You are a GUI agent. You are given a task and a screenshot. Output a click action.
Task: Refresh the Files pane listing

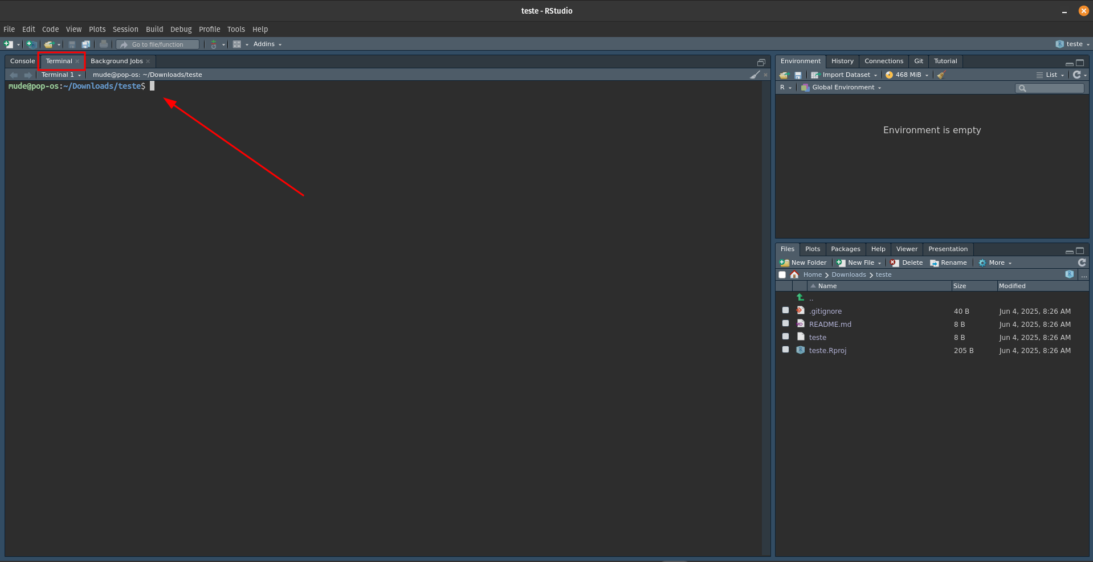(x=1082, y=262)
